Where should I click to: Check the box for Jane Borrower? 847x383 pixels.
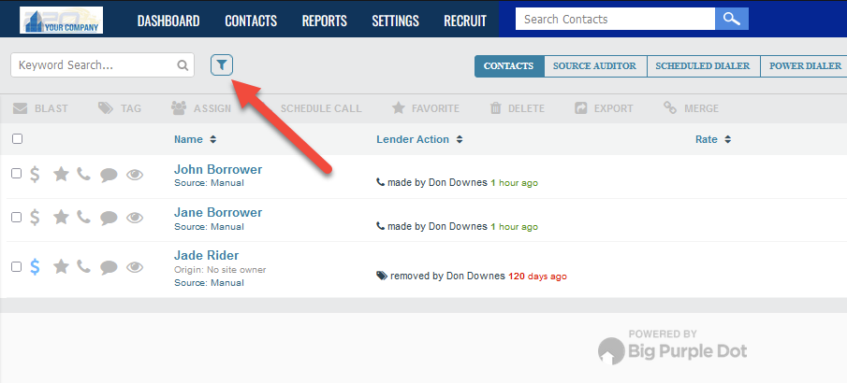pyautogui.click(x=16, y=217)
